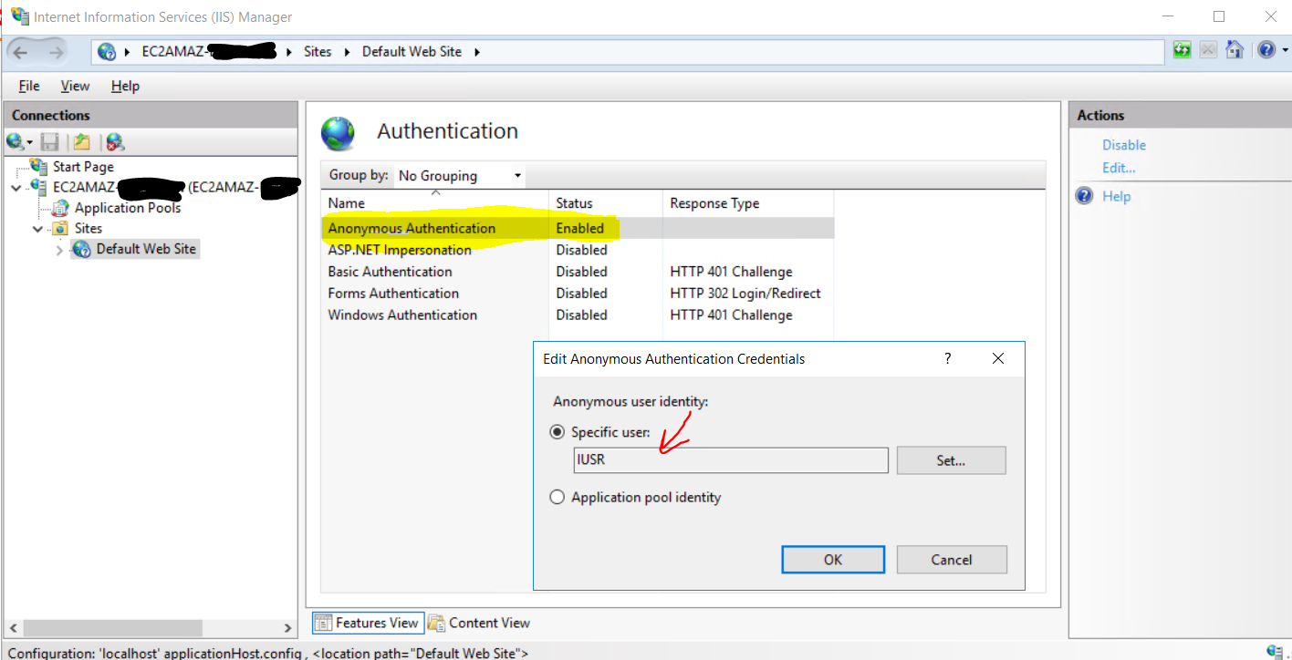Click the Refresh page icon in address bar

[x=1183, y=50]
